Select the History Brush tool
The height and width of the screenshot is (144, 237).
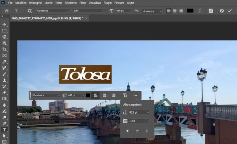click(4, 87)
